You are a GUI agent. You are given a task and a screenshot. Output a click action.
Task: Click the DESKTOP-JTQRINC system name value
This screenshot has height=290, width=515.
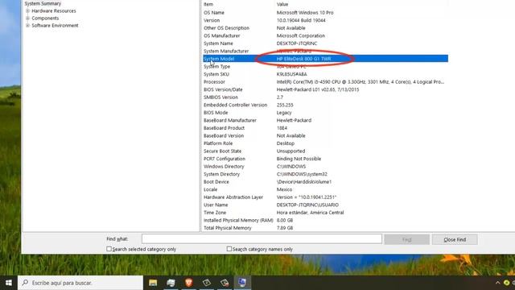click(297, 43)
